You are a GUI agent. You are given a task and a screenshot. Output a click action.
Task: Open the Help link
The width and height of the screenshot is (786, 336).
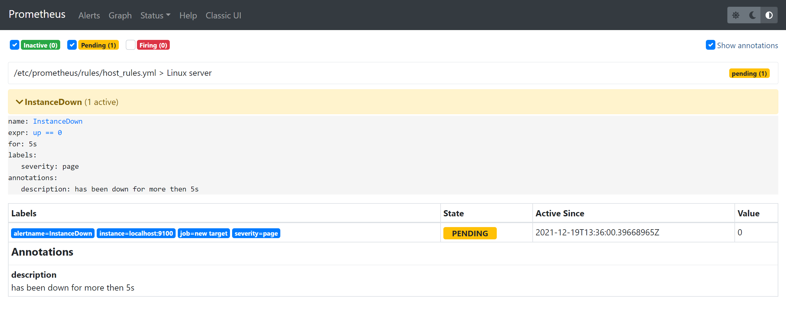[188, 15]
